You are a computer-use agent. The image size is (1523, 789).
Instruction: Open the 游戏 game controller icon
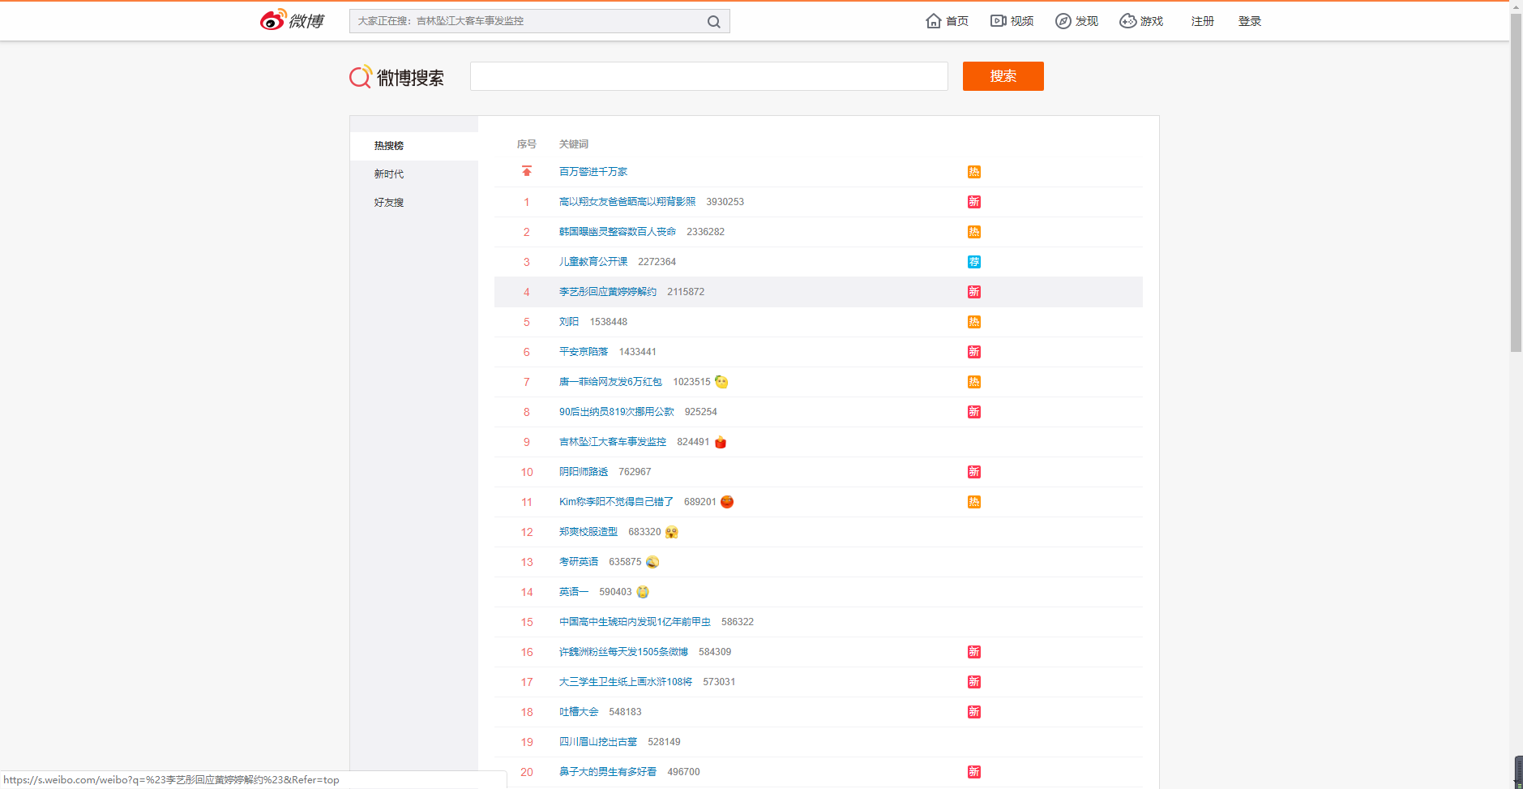click(1127, 21)
